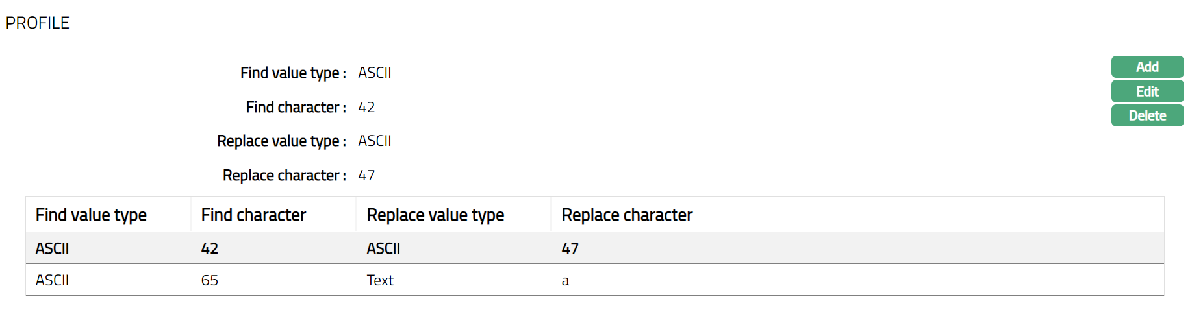Click the Replace value type detail value ASCII
This screenshot has height=310, width=1190.
click(374, 141)
